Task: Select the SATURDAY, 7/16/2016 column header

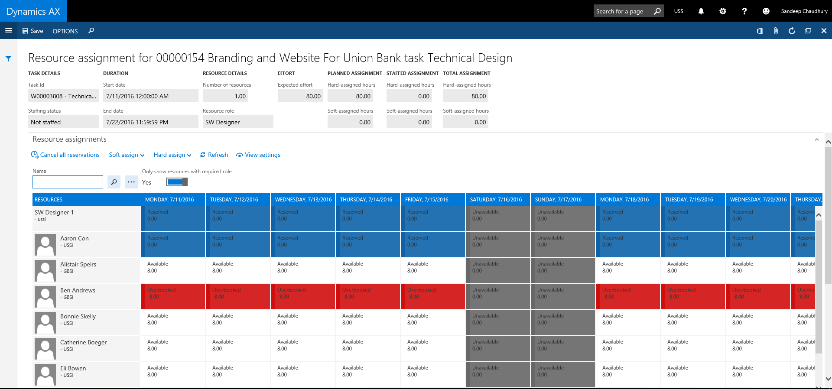Action: point(498,199)
